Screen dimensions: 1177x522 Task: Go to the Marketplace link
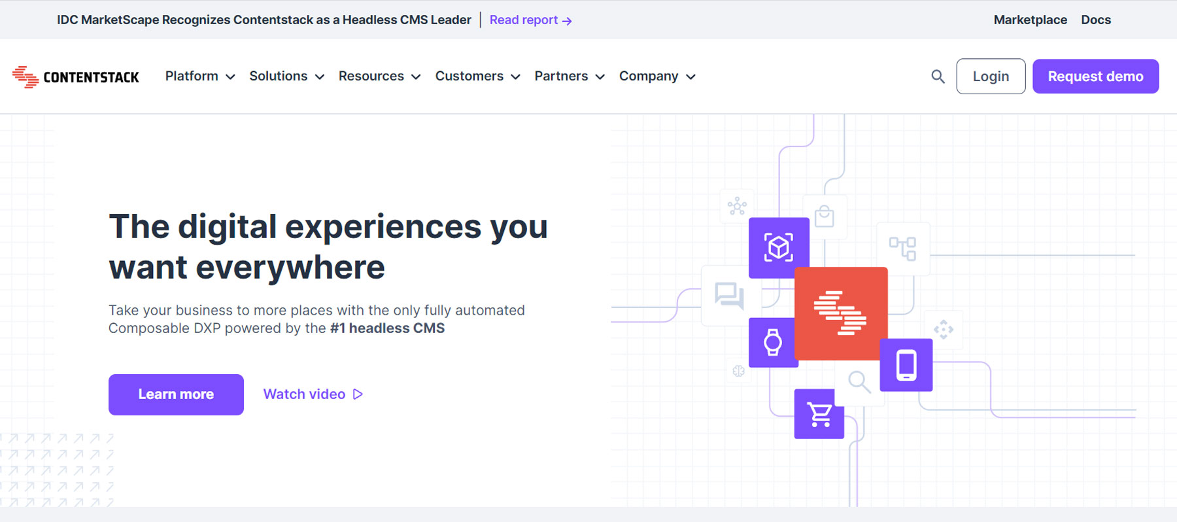coord(1030,20)
